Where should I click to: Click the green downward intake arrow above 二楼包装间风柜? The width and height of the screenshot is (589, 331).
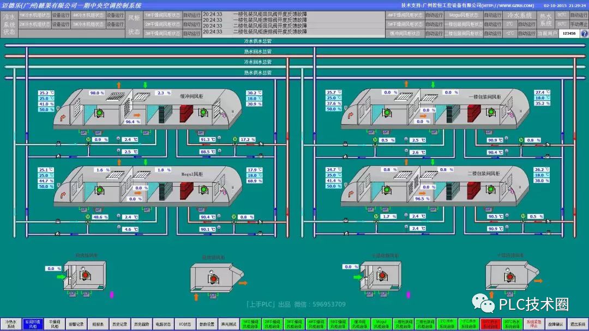pos(433,162)
